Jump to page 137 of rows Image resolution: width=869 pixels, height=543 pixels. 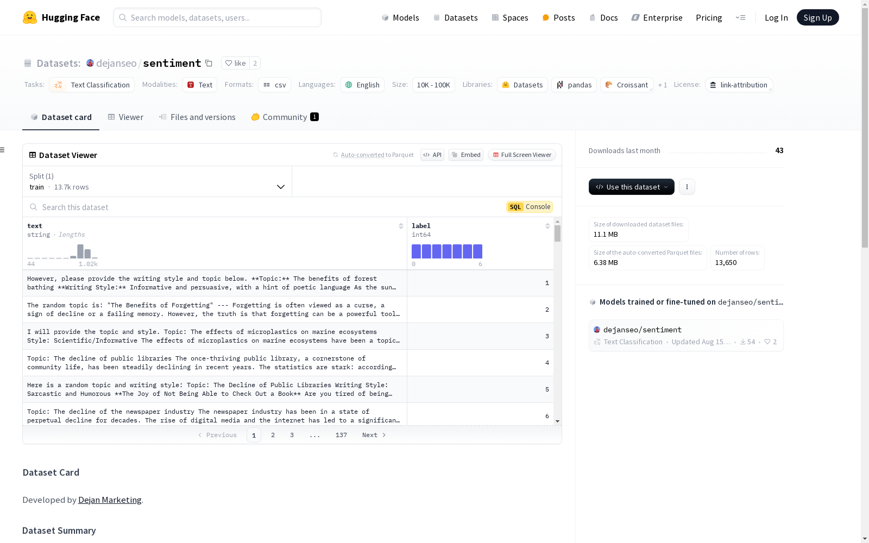pos(341,435)
